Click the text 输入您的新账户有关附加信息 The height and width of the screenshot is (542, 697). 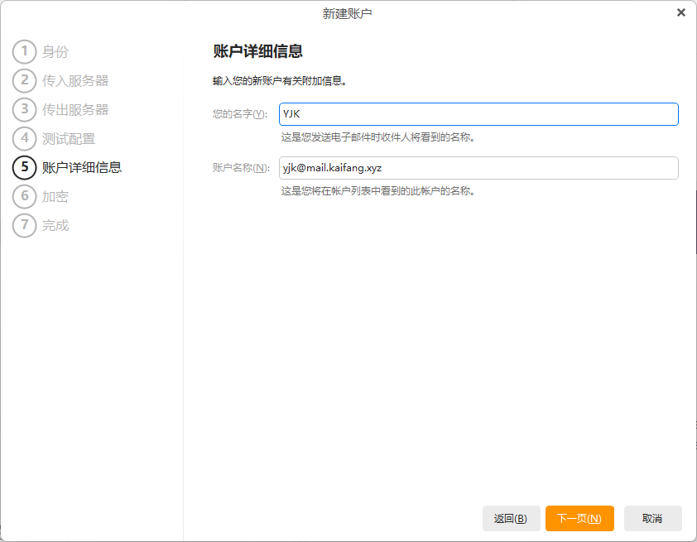coord(279,81)
